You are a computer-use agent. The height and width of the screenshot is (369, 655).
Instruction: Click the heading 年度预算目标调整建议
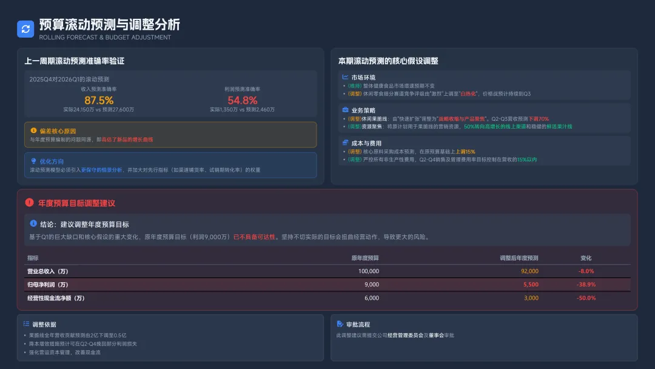point(77,203)
